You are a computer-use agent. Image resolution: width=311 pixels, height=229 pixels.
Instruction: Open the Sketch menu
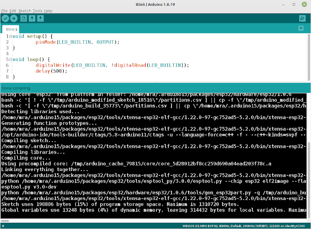pos(24,11)
